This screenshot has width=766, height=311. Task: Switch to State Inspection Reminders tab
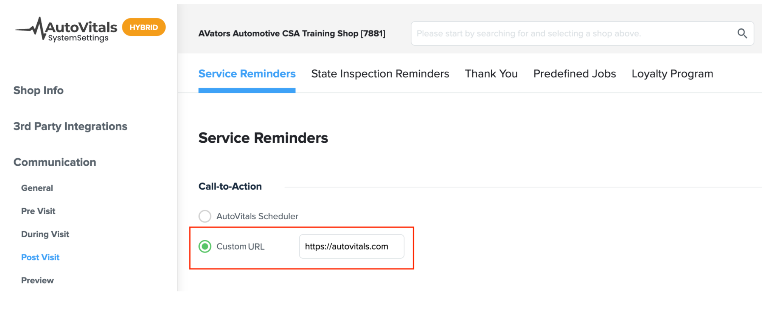click(x=380, y=74)
